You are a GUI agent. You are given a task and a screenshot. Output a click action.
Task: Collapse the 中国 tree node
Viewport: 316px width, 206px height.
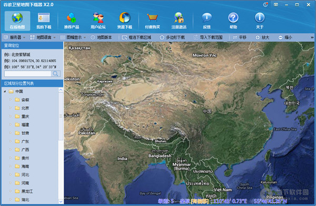(5, 92)
